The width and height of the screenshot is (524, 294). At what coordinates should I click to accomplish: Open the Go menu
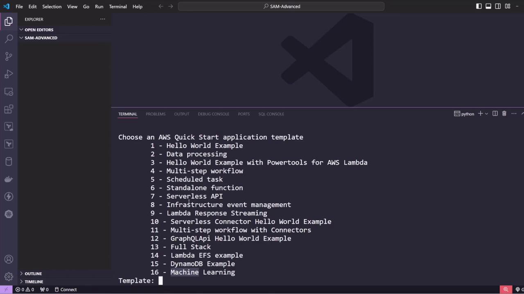point(86,7)
